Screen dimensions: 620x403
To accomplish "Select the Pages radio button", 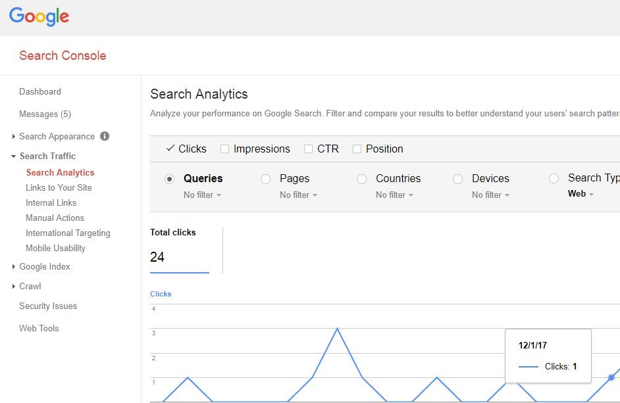I will (266, 179).
